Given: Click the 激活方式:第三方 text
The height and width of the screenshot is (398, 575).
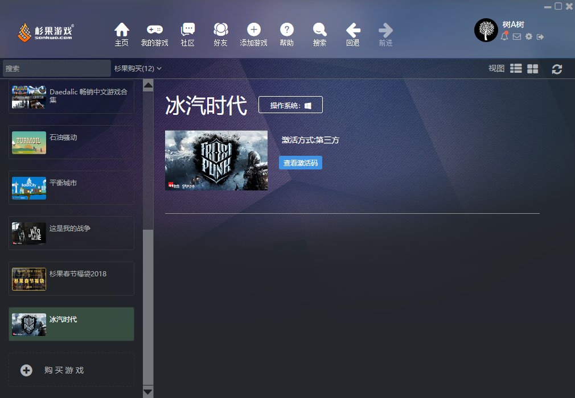Looking at the screenshot, I should (x=310, y=140).
